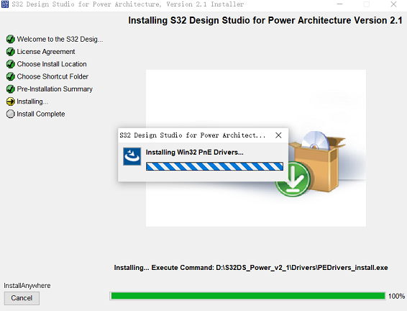Viewport: 407px width, 311px height.
Task: Click the checkmark icon beside Pre-Installation Summary
Action: (10, 89)
